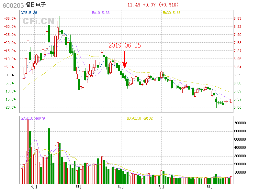
Task: Click the 2019-06-05 date annotation
Action: pyautogui.click(x=125, y=45)
